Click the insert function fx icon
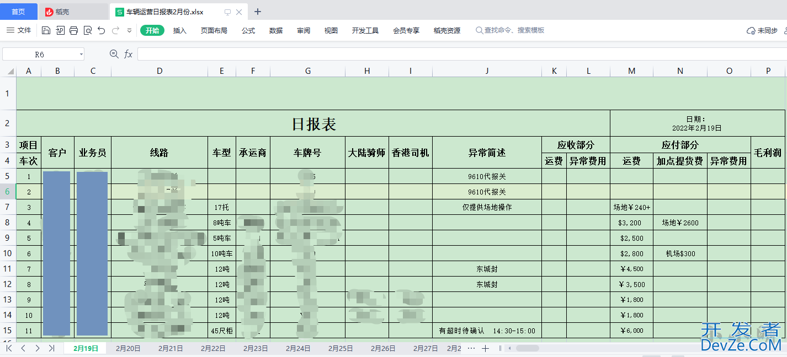The height and width of the screenshot is (357, 787). tap(128, 54)
